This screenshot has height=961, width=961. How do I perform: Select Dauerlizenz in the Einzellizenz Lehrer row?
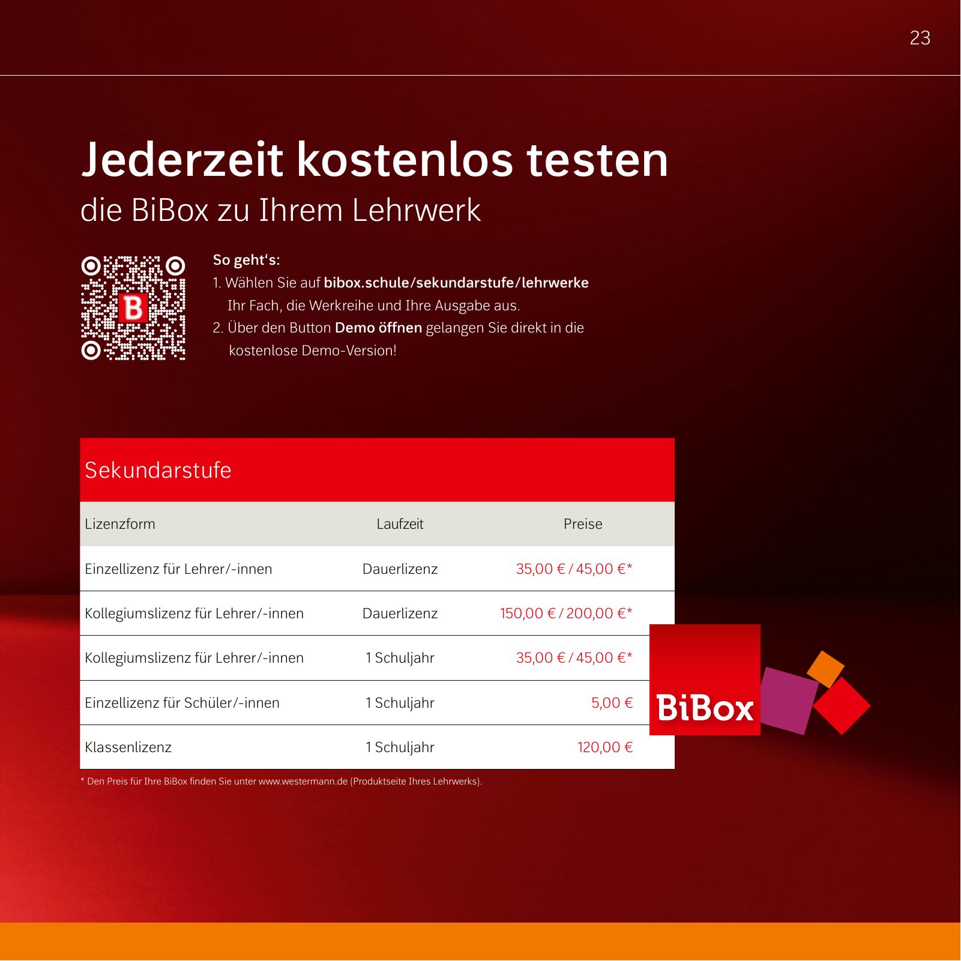click(x=400, y=569)
